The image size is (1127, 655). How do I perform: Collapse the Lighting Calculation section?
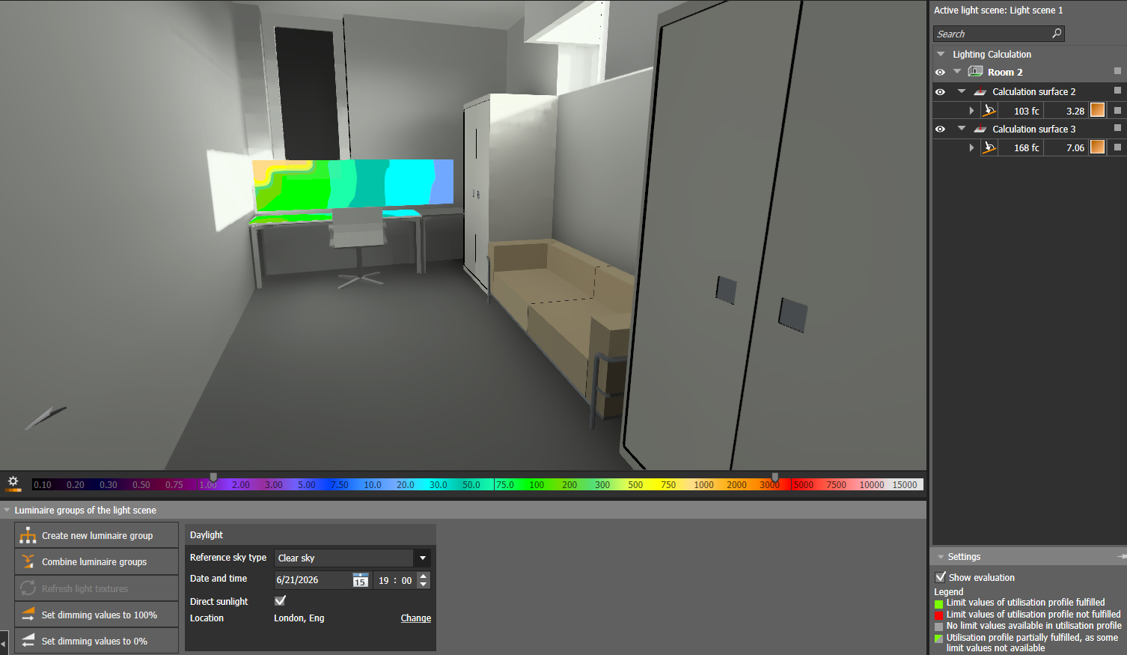click(941, 54)
